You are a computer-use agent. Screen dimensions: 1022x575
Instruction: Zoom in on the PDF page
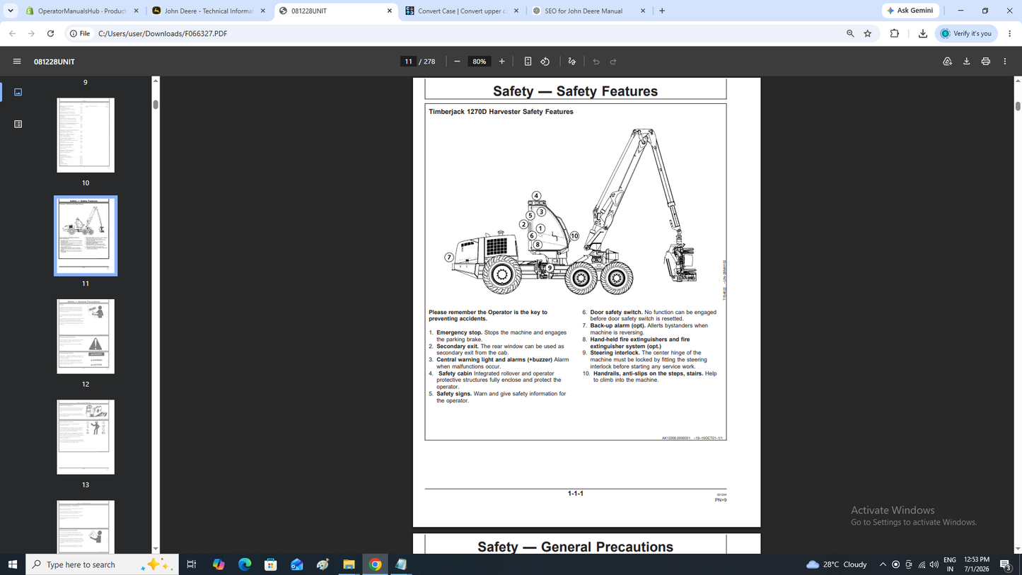(502, 62)
